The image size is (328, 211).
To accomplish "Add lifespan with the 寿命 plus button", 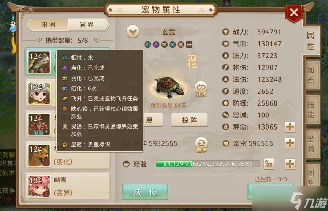I will (290, 127).
